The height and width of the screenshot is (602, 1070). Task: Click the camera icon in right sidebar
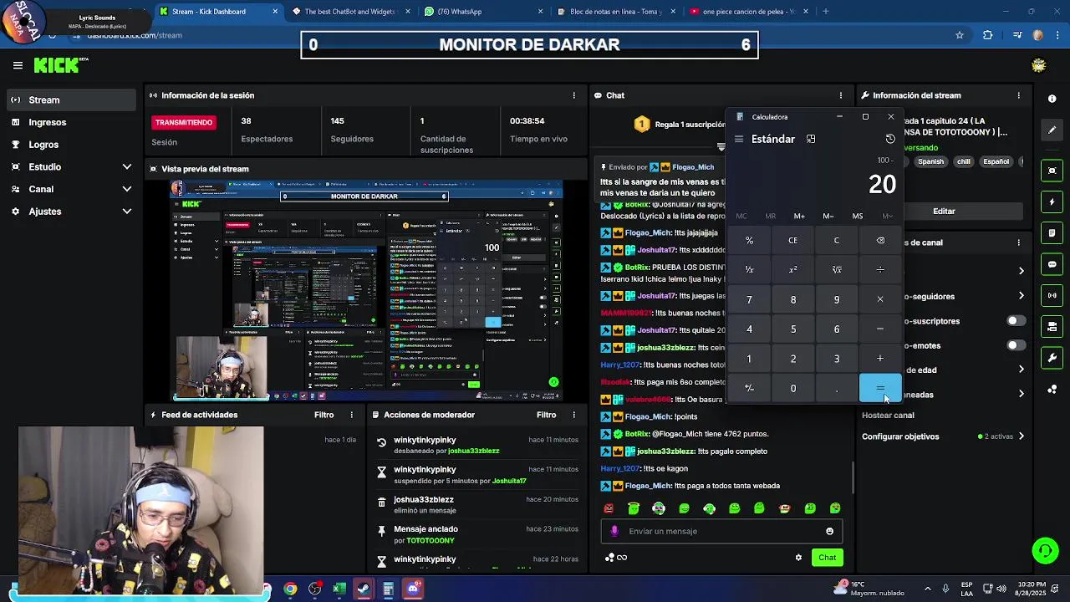pyautogui.click(x=1052, y=171)
